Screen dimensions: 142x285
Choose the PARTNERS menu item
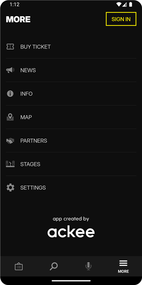(x=71, y=141)
